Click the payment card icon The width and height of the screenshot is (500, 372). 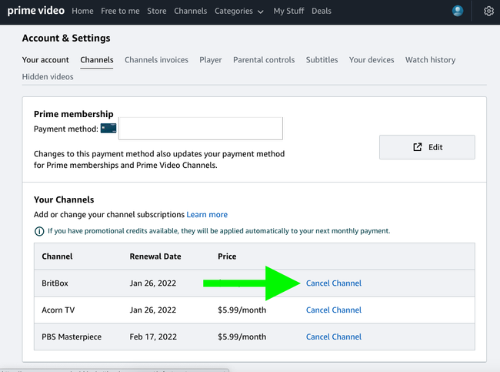[108, 129]
